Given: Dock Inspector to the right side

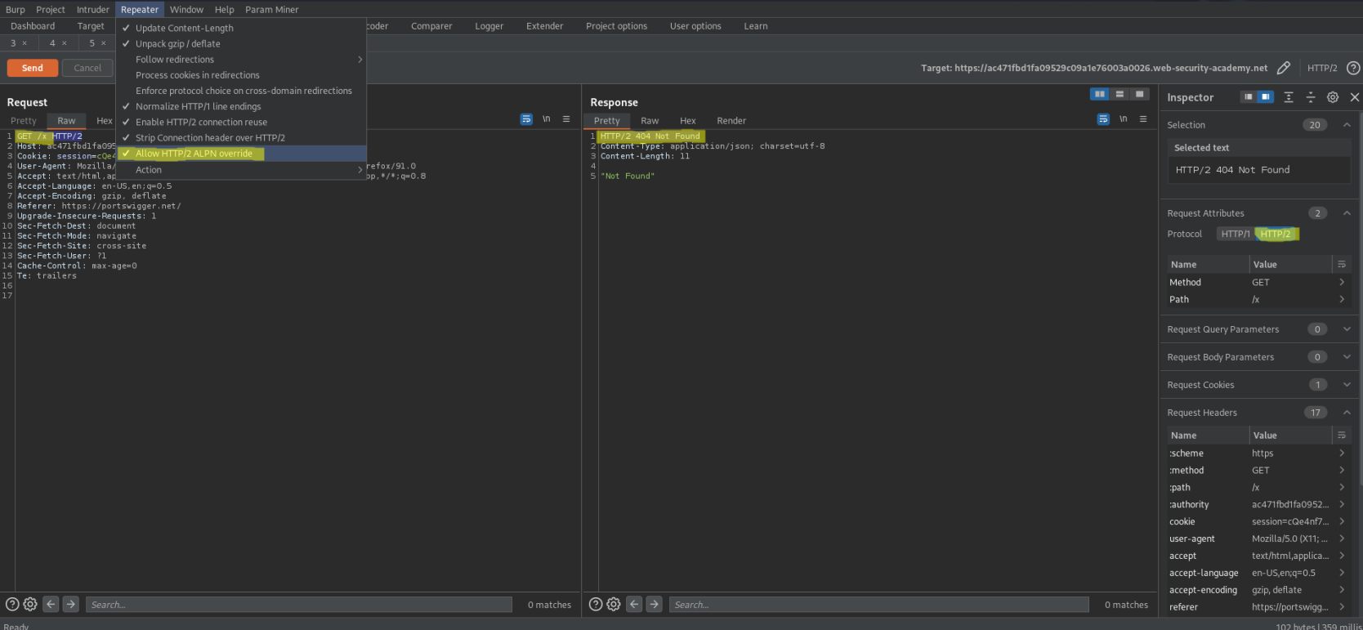Looking at the screenshot, I should pyautogui.click(x=1265, y=97).
